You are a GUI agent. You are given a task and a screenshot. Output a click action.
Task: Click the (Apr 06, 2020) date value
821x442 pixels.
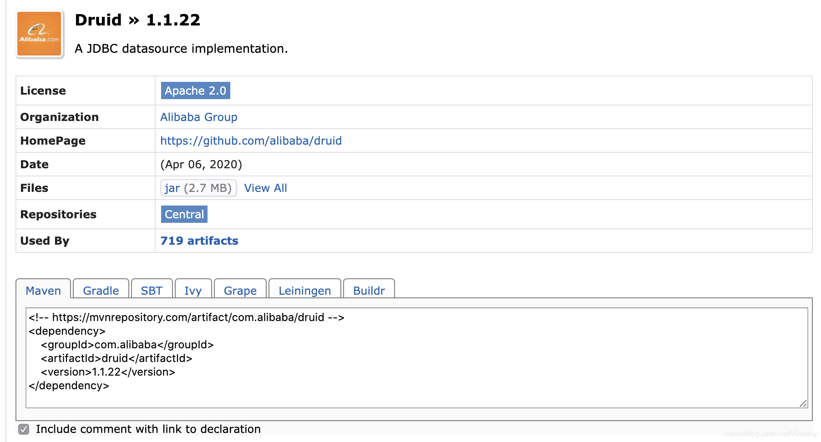201,164
